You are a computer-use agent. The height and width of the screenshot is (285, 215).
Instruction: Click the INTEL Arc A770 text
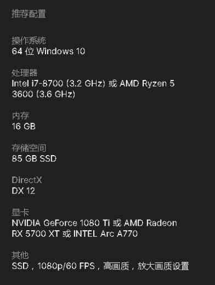pyautogui.click(x=105, y=233)
